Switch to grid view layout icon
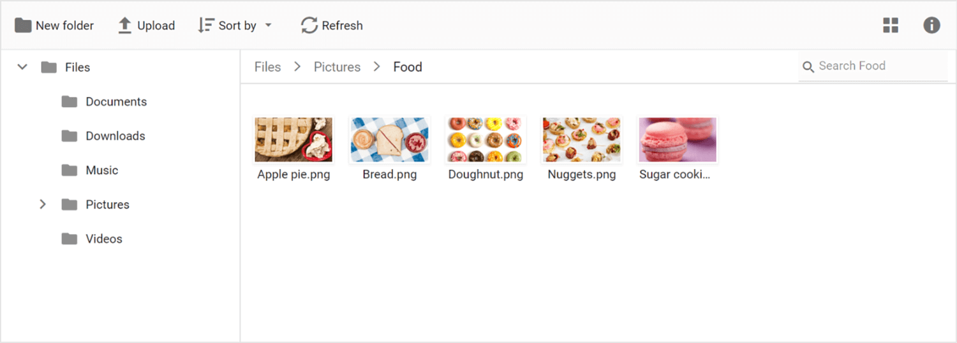This screenshot has width=957, height=343. (x=891, y=26)
